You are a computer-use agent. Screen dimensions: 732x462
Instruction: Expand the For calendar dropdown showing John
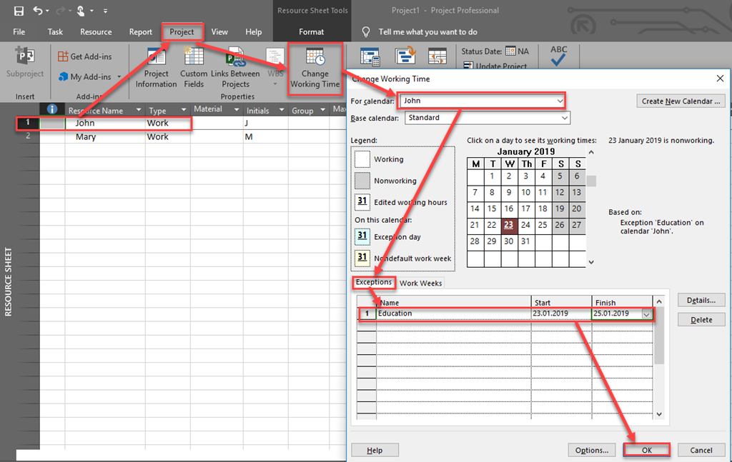tap(560, 101)
